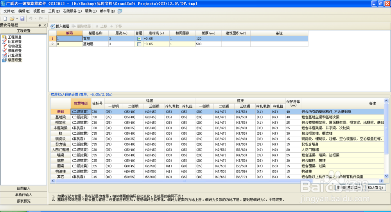391x212 pixels.
Task: Select the 剪力墙 row label
Action: pyautogui.click(x=61, y=144)
